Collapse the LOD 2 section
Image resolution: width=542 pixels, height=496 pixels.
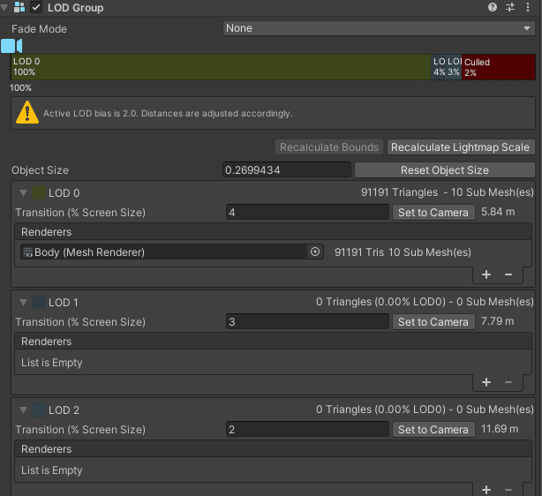point(23,410)
